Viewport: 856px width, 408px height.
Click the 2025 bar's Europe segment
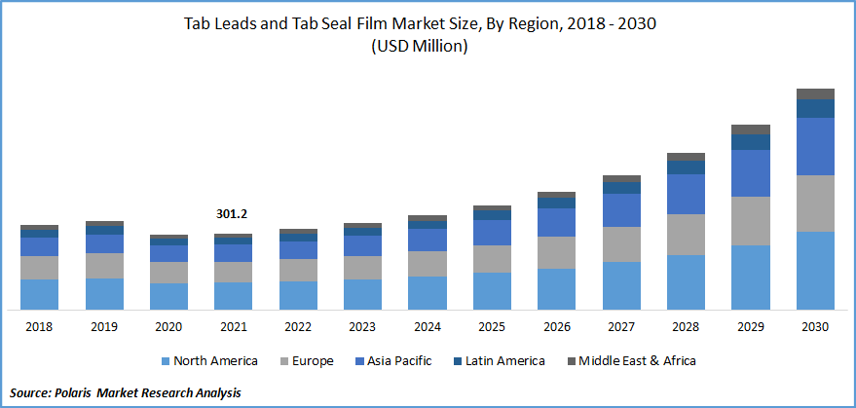492,259
